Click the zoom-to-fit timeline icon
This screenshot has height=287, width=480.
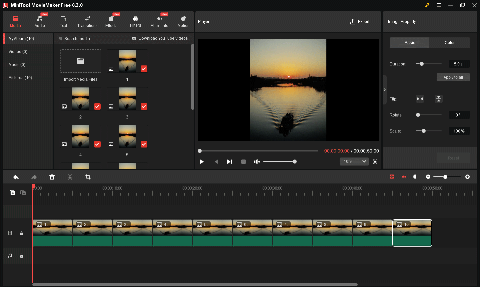coord(415,177)
